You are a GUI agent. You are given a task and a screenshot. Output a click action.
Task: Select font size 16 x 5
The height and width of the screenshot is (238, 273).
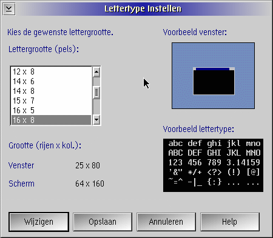(52, 110)
